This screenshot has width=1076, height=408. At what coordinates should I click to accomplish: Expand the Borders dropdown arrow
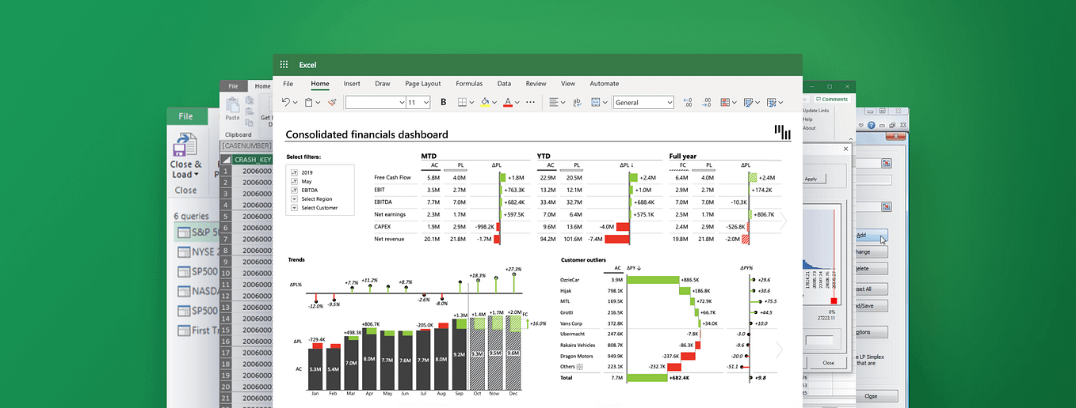[x=472, y=103]
